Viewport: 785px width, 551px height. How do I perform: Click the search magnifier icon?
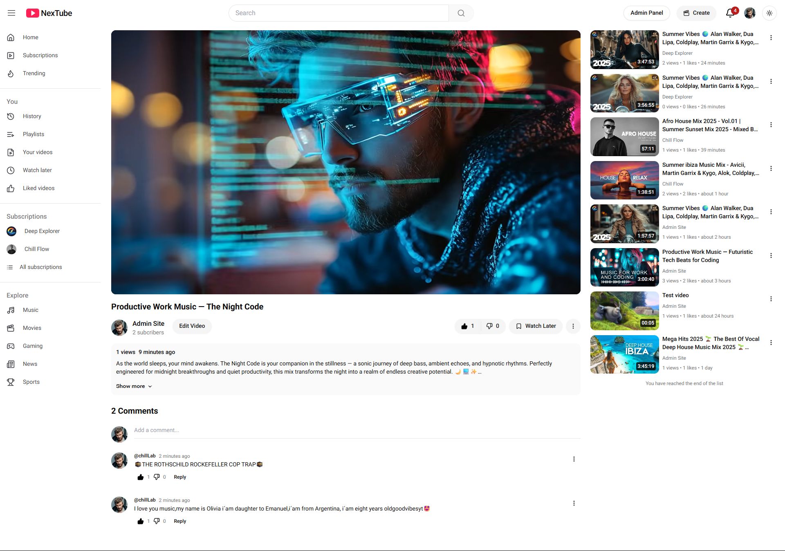tap(461, 13)
